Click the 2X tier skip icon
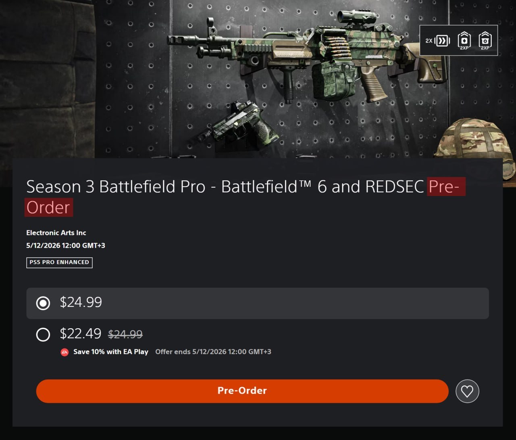 click(438, 41)
